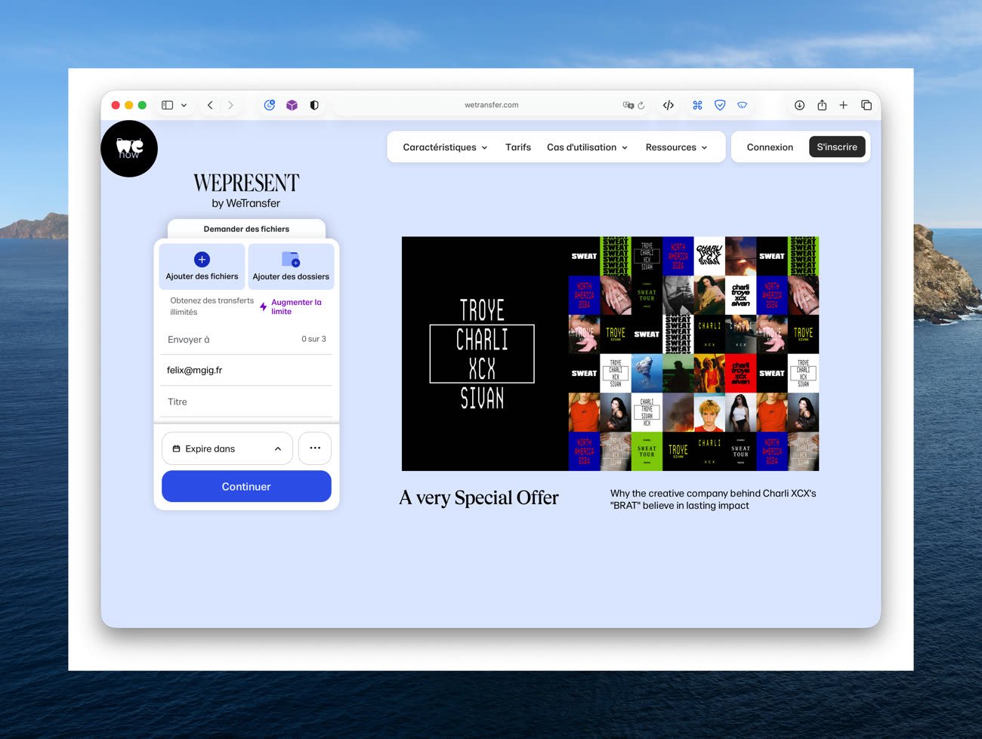
Task: Click the Envoyer à recipient field
Action: pos(246,339)
